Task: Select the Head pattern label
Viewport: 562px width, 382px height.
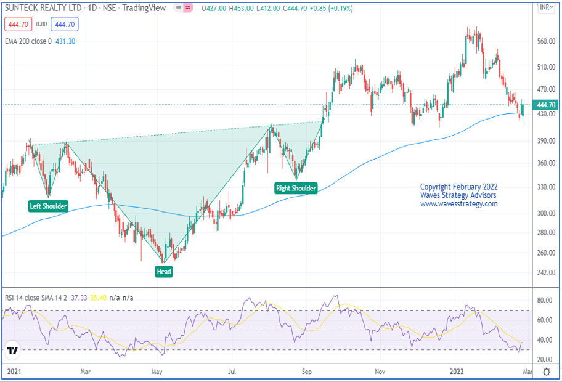Action: tap(164, 272)
